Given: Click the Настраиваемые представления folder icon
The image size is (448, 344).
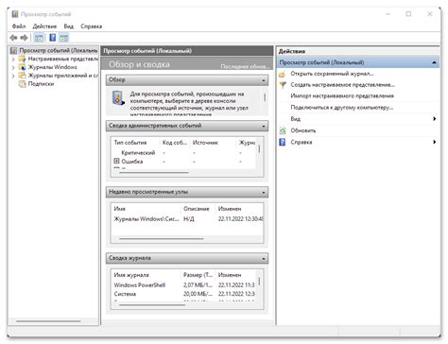Looking at the screenshot, I should 22,59.
